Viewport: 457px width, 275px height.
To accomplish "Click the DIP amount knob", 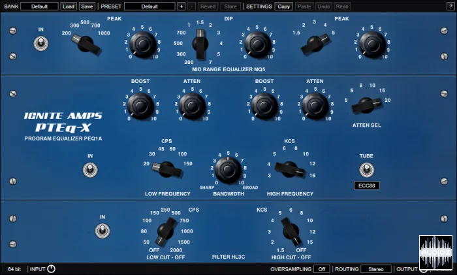I will click(x=258, y=44).
